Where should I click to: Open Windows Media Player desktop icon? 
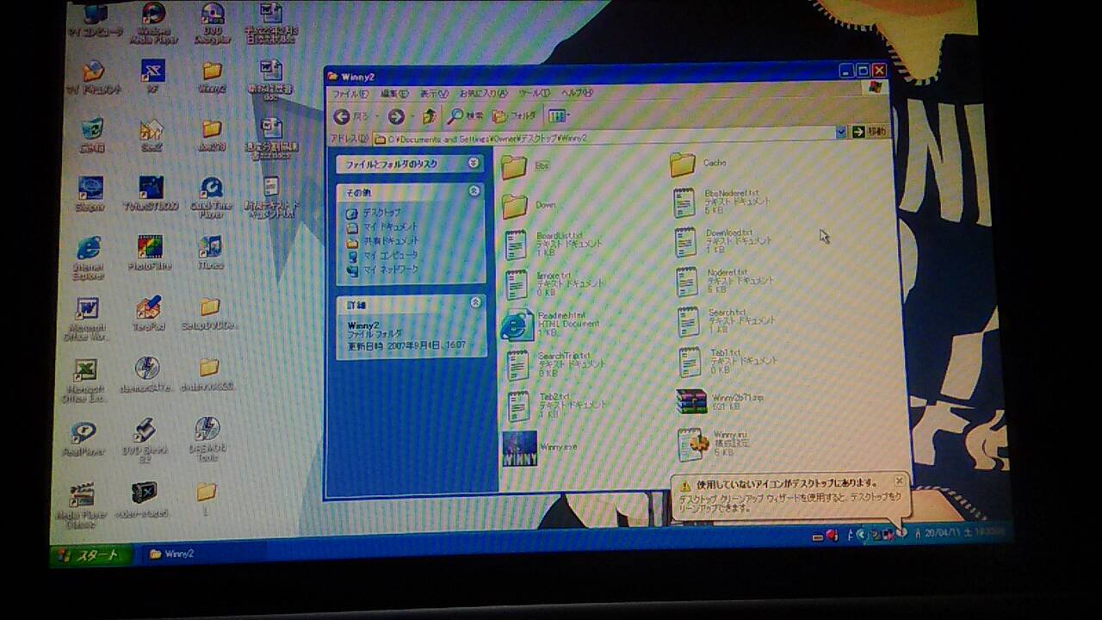click(x=153, y=23)
